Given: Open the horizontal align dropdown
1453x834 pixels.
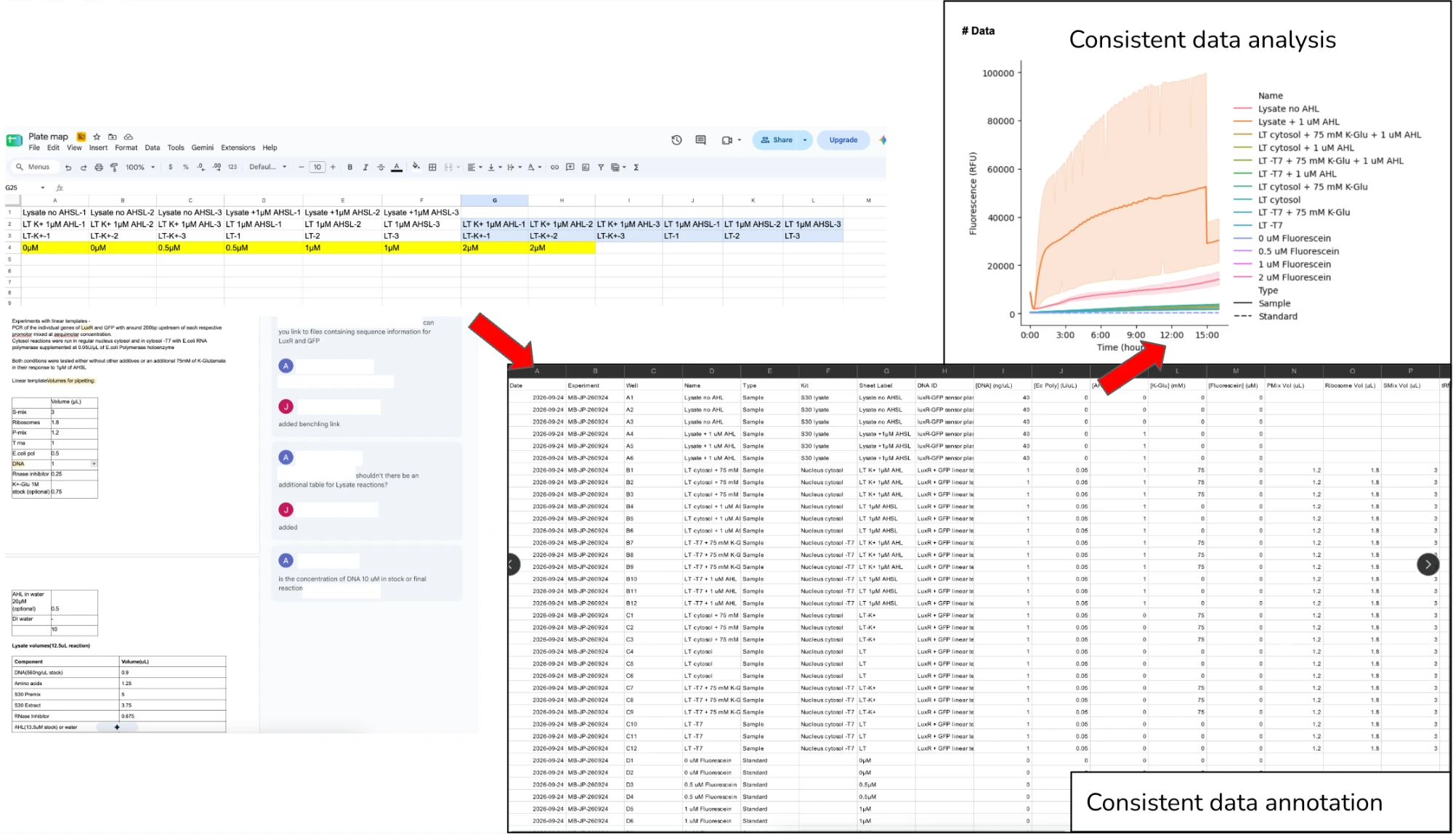Looking at the screenshot, I should (x=474, y=167).
